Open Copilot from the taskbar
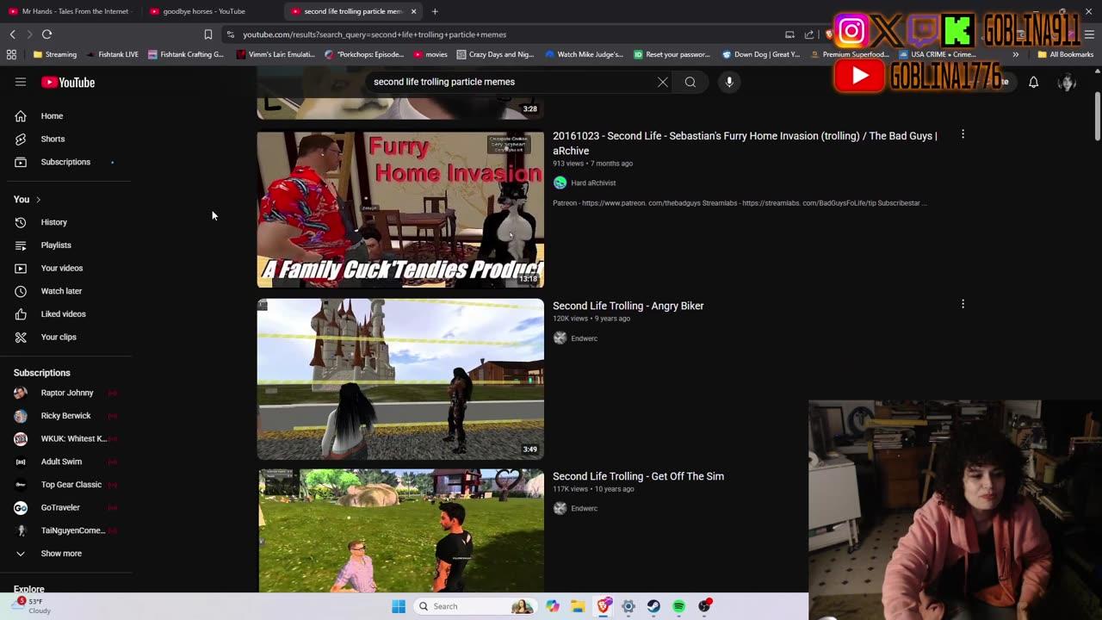 (x=553, y=606)
